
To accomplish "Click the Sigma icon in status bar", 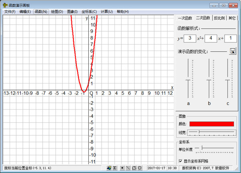I will 114,168.
